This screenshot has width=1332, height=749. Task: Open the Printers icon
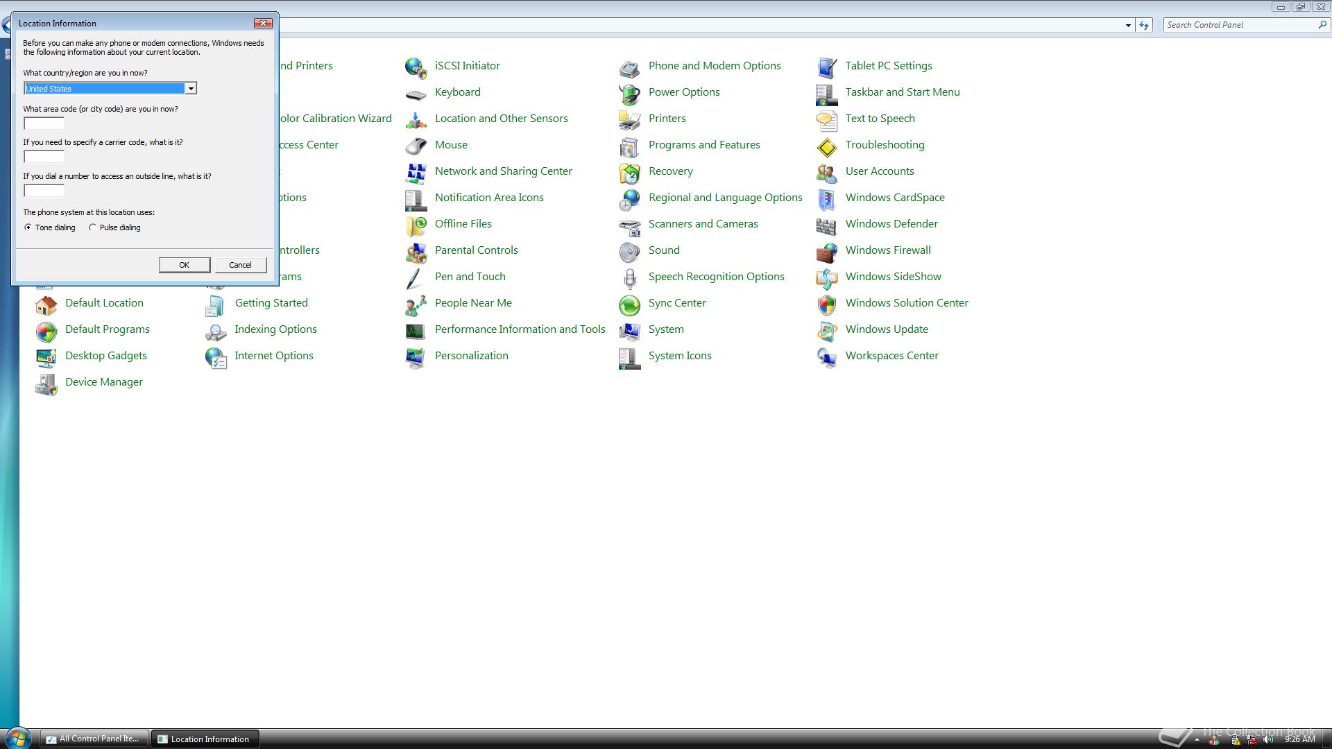[629, 120]
